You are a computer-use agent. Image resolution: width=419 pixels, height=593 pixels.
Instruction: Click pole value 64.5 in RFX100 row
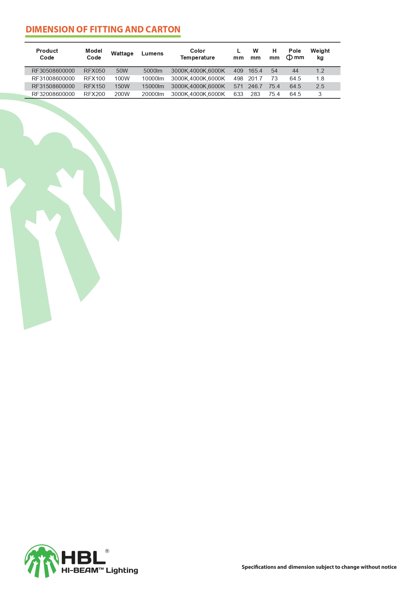click(x=295, y=78)
